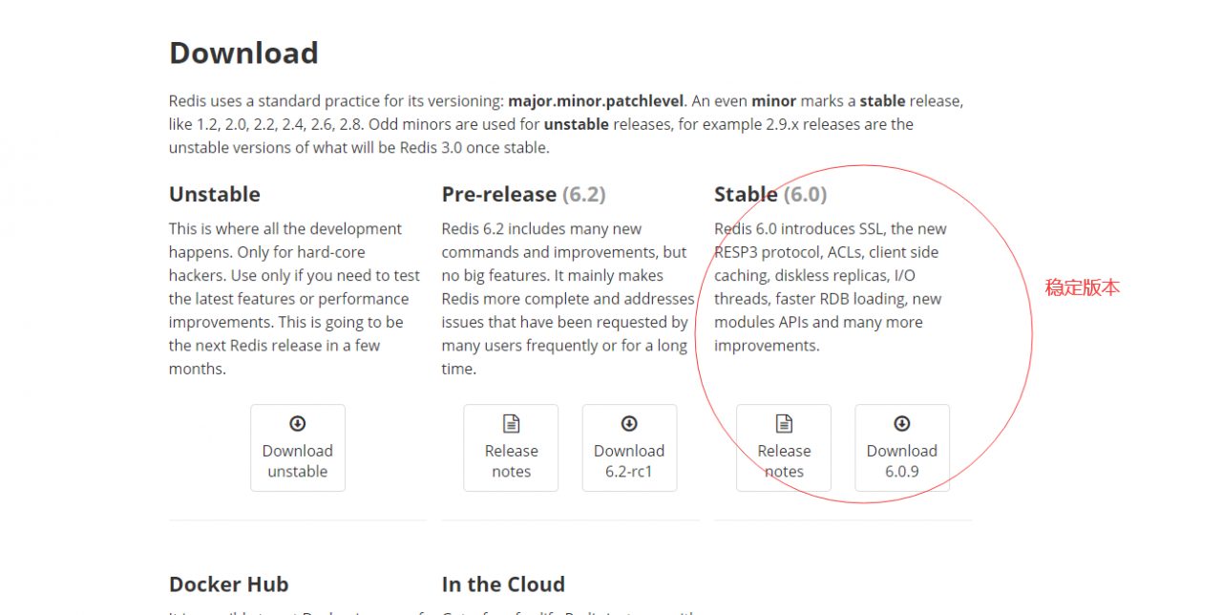Select the "Pre-release (6.2)" section heading

pos(523,195)
